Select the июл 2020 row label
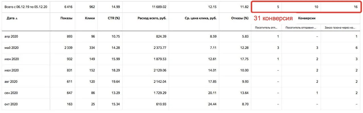This screenshot has width=363, height=113. tap(12, 70)
